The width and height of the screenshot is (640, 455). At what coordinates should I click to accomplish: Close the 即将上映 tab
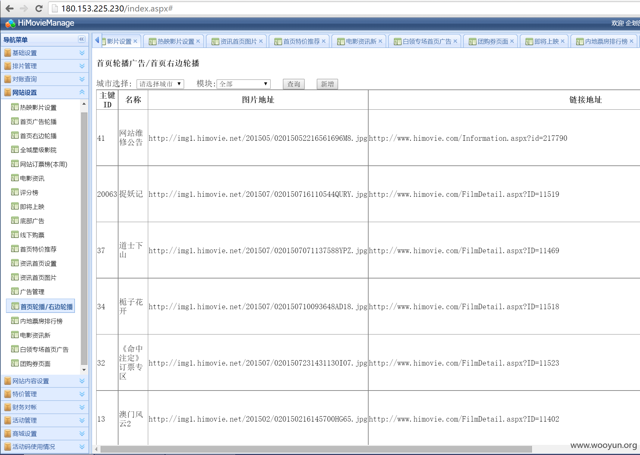tap(563, 41)
